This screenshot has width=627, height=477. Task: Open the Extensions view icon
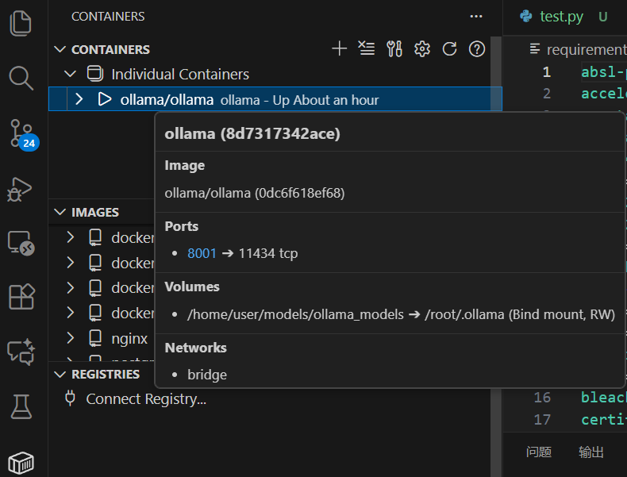(21, 297)
